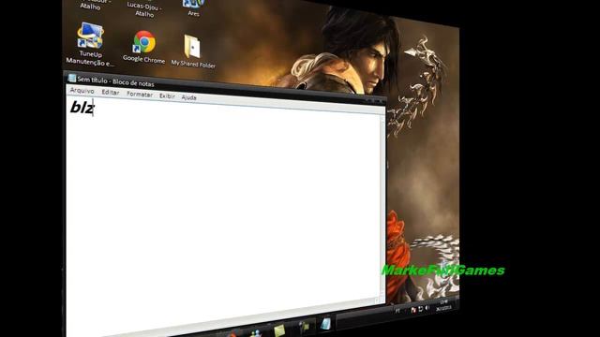Open the Exibir menu in Bloco de notas

pos(167,95)
